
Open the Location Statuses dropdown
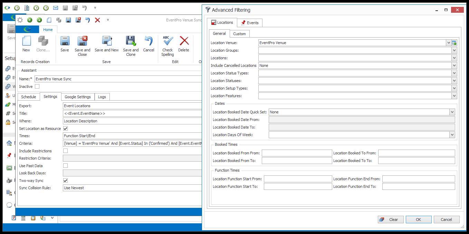454,81
